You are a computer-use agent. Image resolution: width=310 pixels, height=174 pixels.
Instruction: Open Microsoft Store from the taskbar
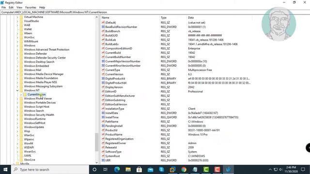coord(139,170)
